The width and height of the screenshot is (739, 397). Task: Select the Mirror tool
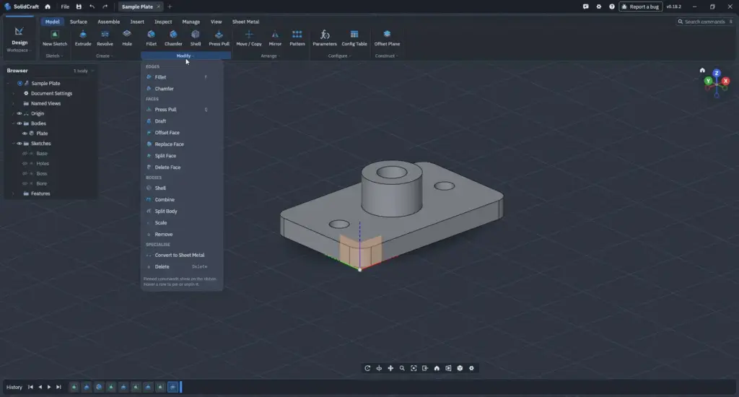pyautogui.click(x=275, y=38)
